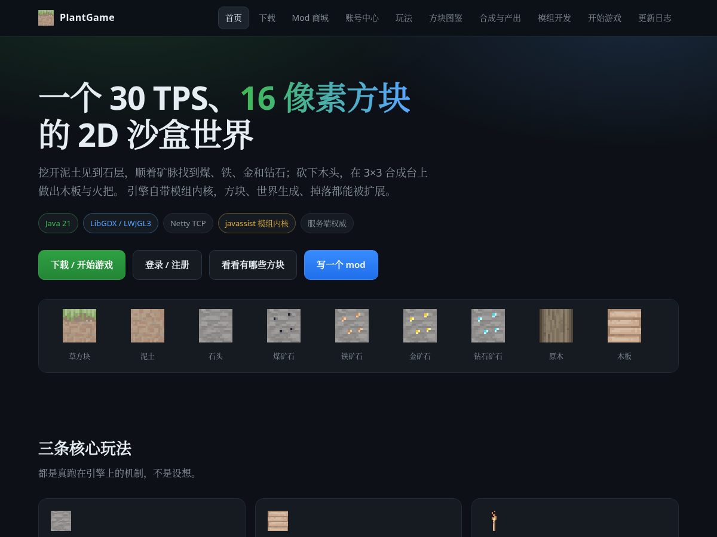Go to 模组开发 nav item
This screenshot has height=537, width=717.
pos(554,18)
